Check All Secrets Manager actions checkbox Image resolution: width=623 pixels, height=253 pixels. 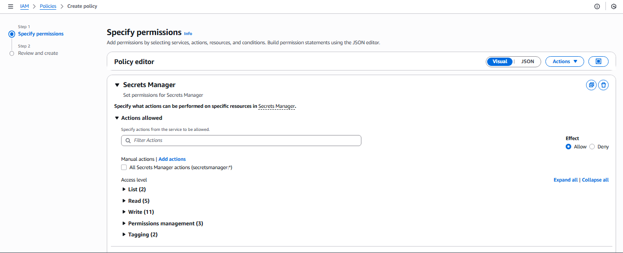coord(124,167)
